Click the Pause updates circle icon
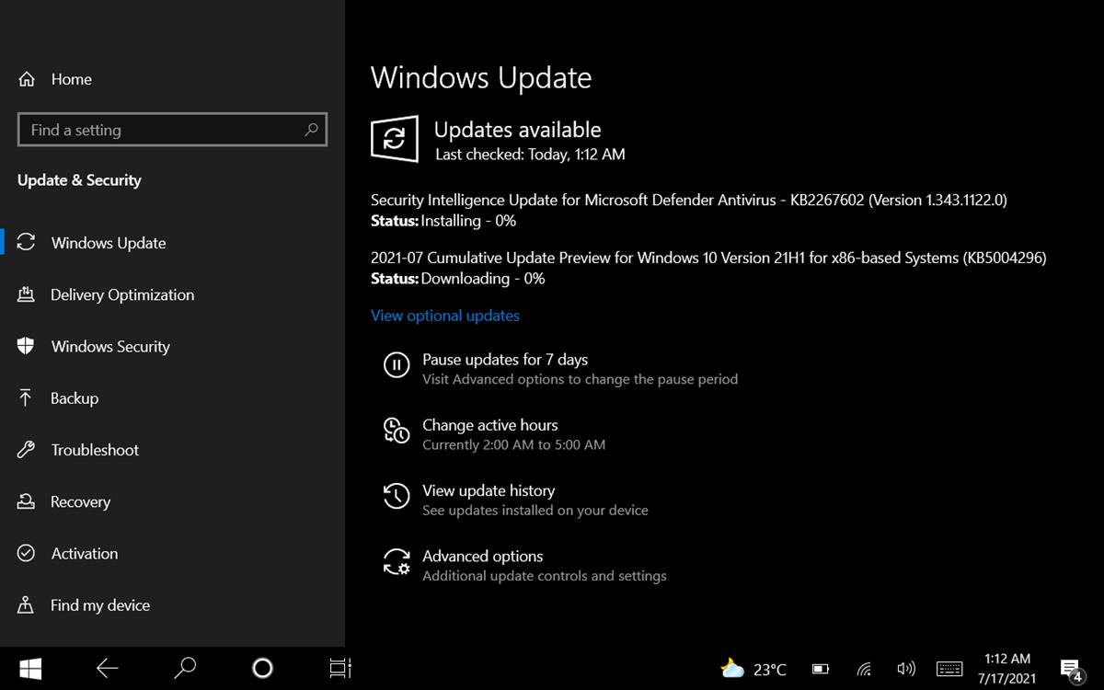1104x690 pixels. click(396, 365)
